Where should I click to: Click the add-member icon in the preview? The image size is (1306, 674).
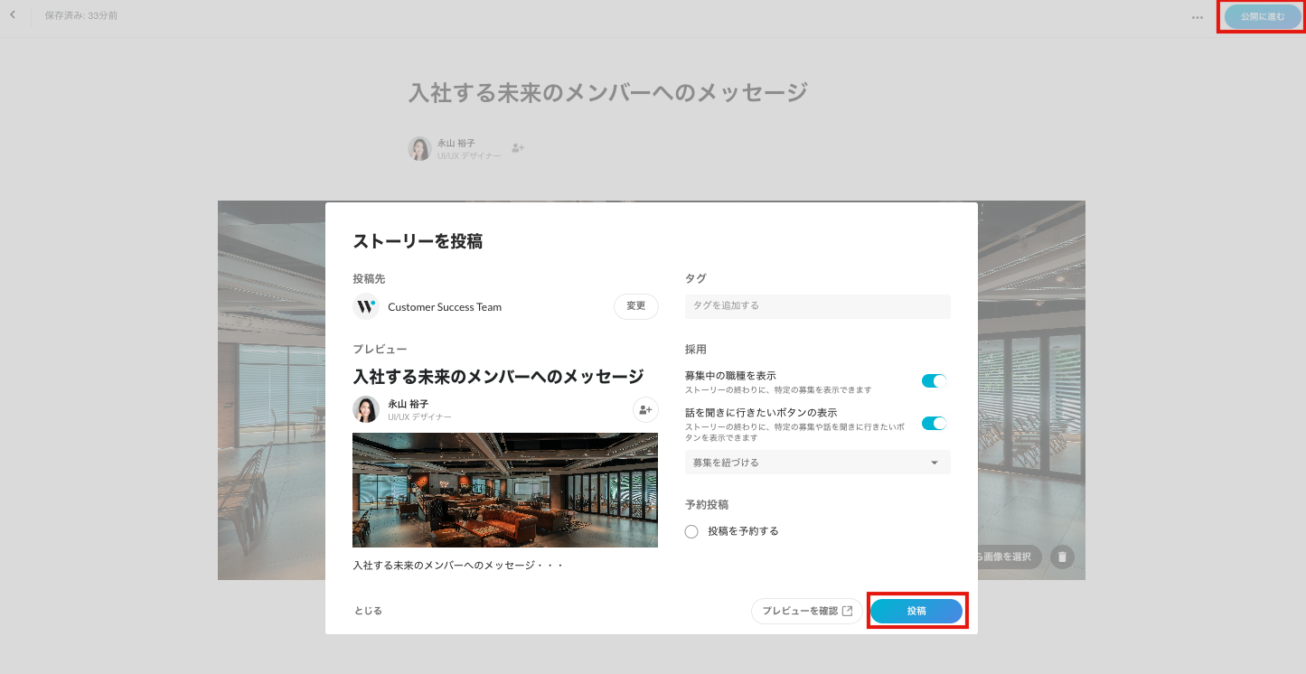click(645, 409)
